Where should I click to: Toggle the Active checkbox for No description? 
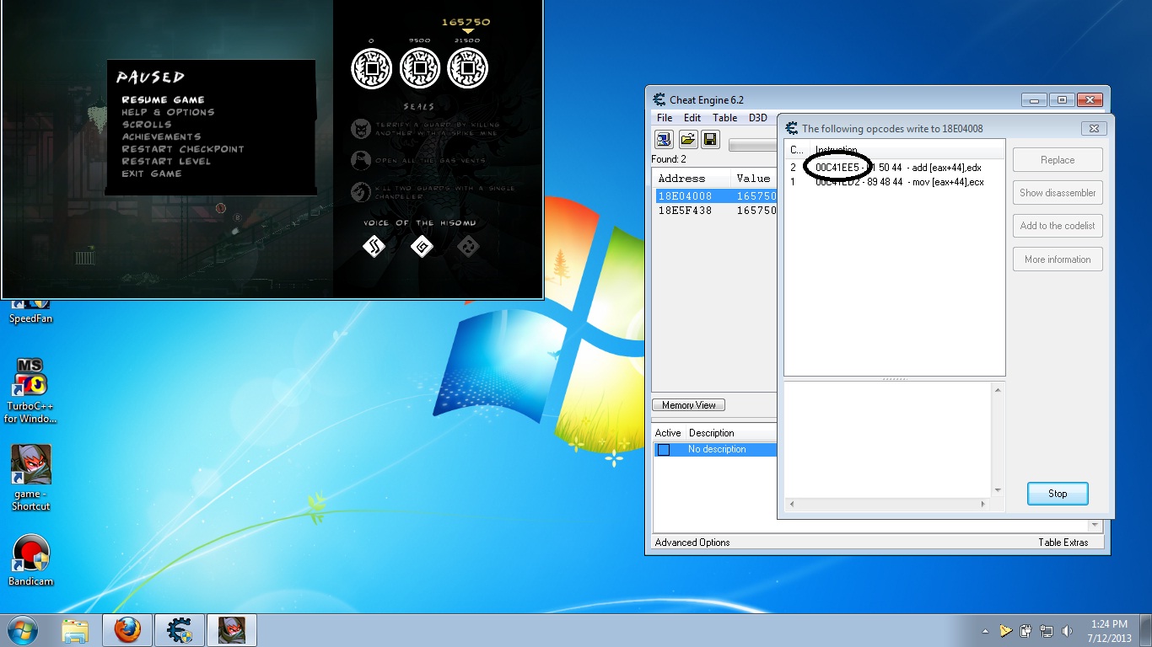664,450
